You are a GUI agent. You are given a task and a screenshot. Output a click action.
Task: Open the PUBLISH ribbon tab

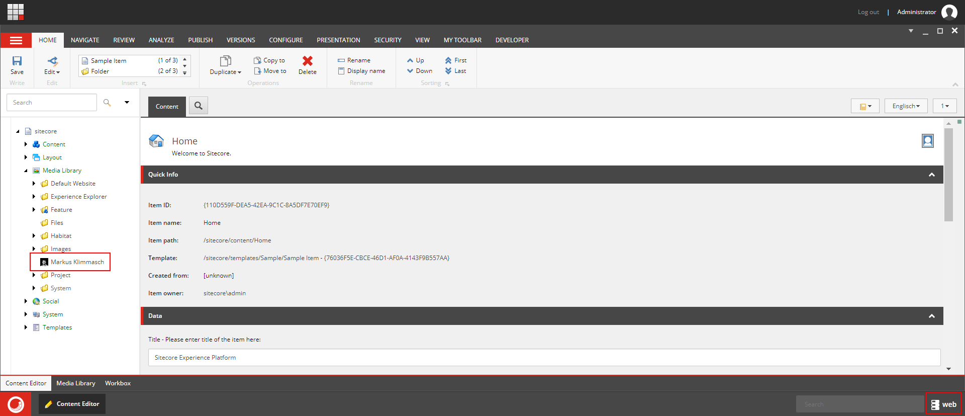click(x=201, y=40)
